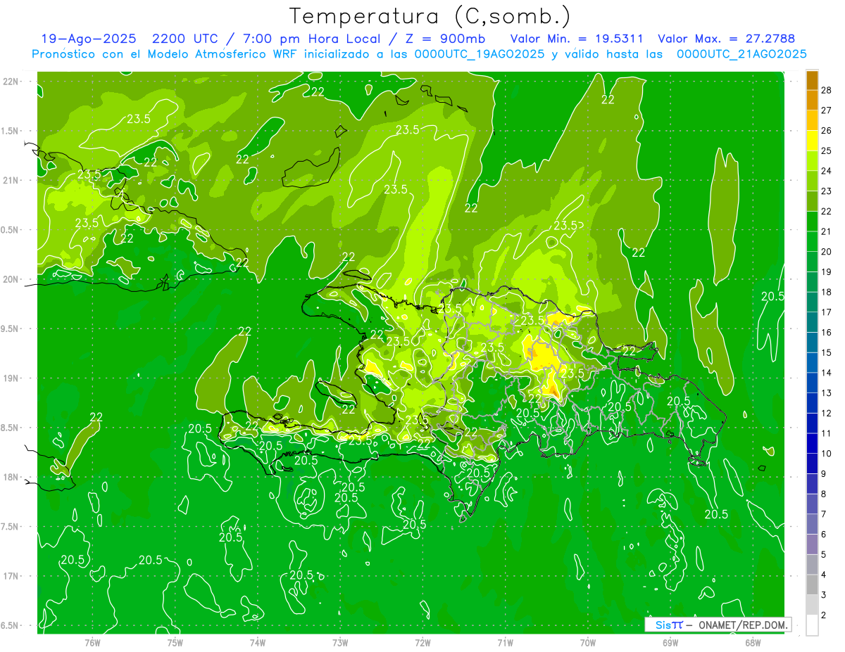The height and width of the screenshot is (652, 845).
Task: Click the "0000UTC_21AGO2025" validity text
Action: [741, 54]
